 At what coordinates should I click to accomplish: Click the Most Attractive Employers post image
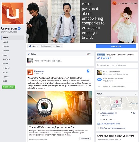[x=60, y=108]
